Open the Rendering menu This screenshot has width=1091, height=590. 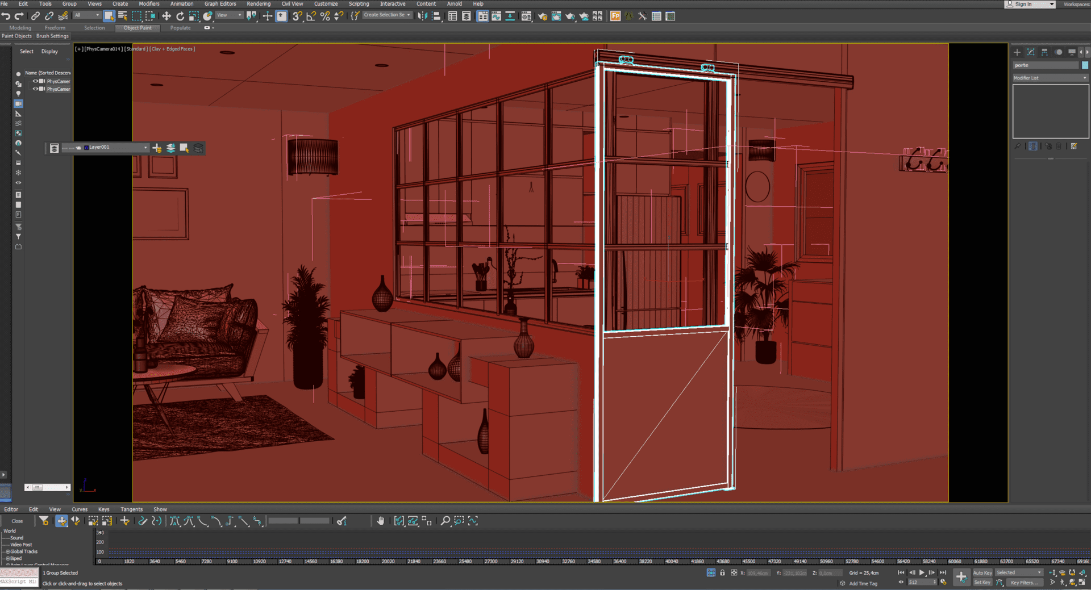click(x=258, y=4)
